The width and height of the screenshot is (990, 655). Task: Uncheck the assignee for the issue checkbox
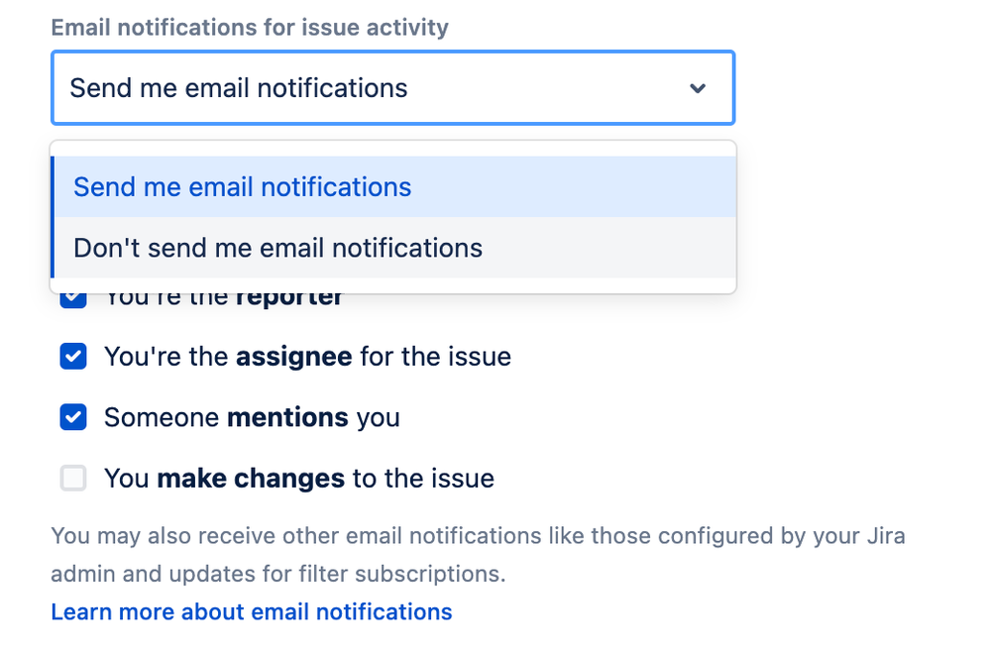[x=73, y=357]
